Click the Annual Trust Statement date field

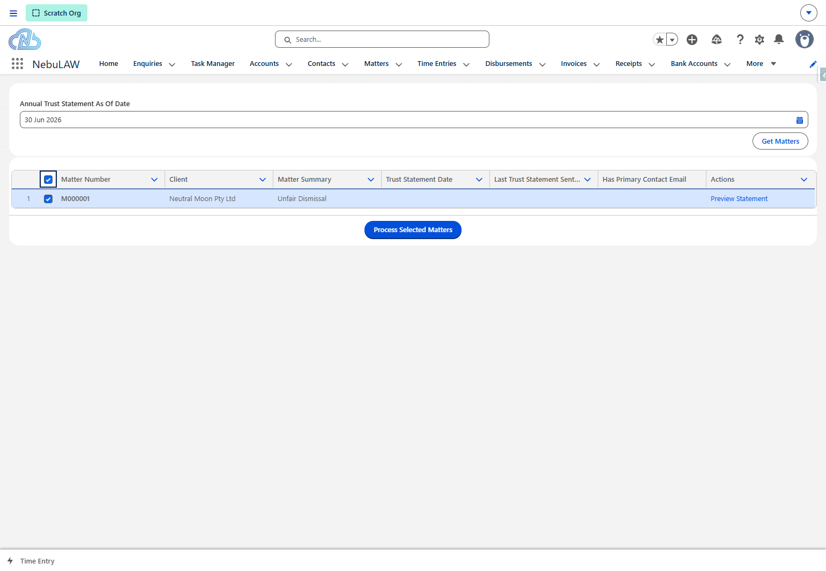(x=414, y=120)
